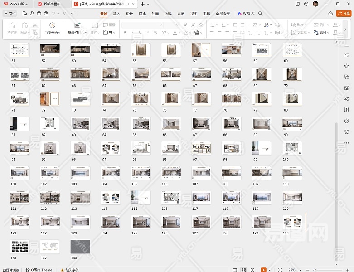354x272 pixels.
Task: Click the new slide icon
Action: (x=77, y=26)
